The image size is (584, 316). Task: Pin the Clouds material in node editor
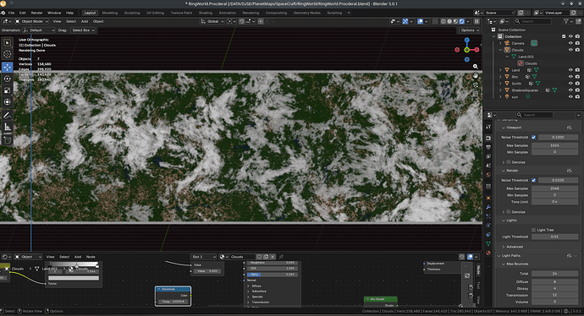pos(281,257)
